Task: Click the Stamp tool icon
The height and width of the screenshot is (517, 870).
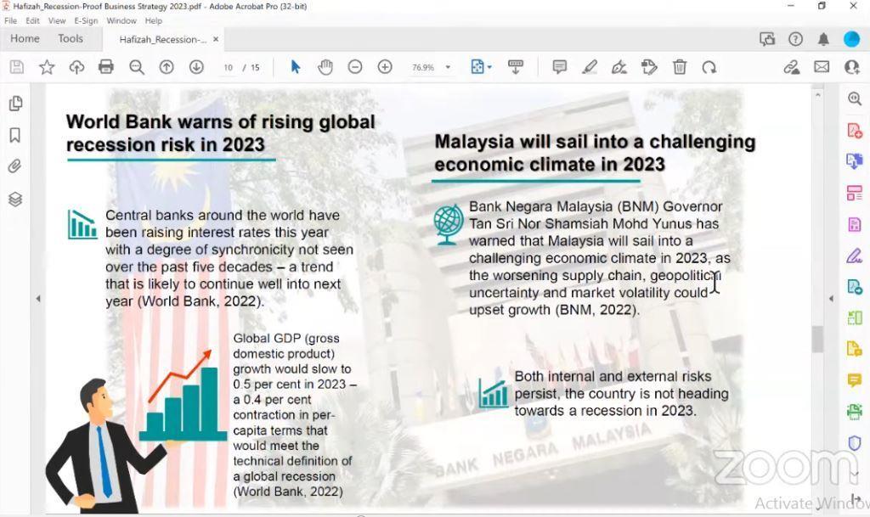Action: 649,67
